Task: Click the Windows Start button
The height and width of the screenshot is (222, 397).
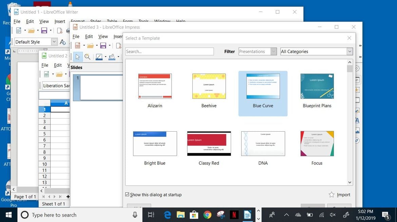Action: 8,215
